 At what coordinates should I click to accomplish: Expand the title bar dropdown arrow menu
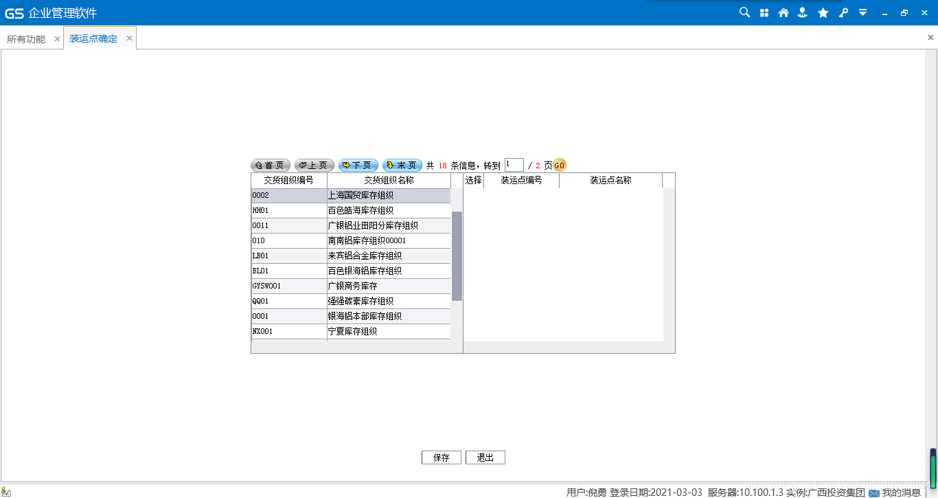pos(863,12)
